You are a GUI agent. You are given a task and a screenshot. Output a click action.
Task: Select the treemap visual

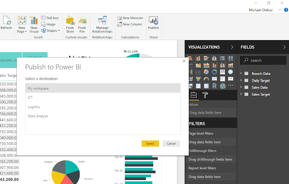pyautogui.click(x=223, y=72)
